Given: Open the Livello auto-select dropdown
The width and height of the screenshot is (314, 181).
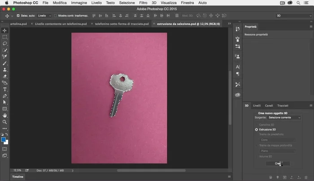Looking at the screenshot, I should (x=44, y=16).
